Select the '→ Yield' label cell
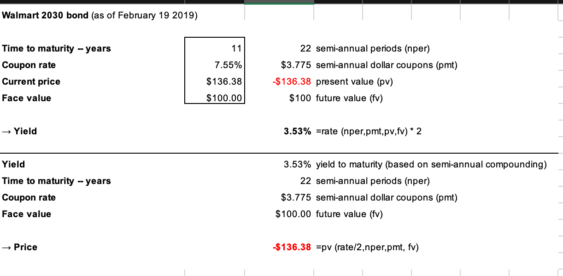 point(19,131)
